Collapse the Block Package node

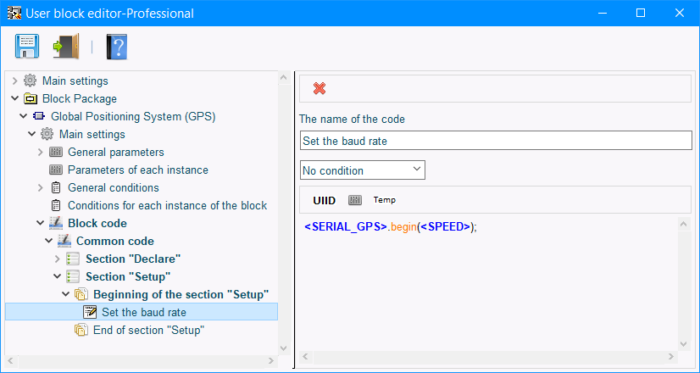(14, 98)
